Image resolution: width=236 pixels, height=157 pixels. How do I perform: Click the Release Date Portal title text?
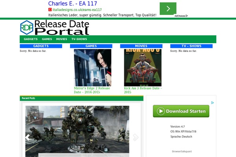62,27
